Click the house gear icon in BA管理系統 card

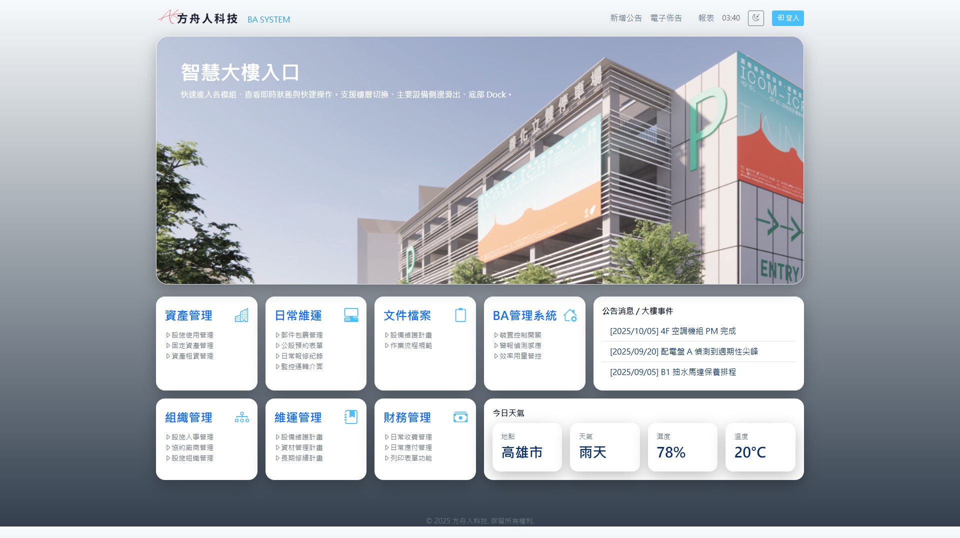click(x=570, y=315)
